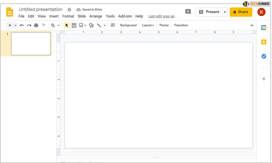Expand the Layout dropdown
Viewport: 272px width, 163px height.
click(x=148, y=25)
